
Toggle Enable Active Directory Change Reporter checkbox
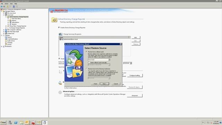tap(59, 27)
